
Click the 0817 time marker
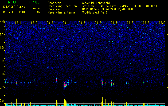pos(114,23)
